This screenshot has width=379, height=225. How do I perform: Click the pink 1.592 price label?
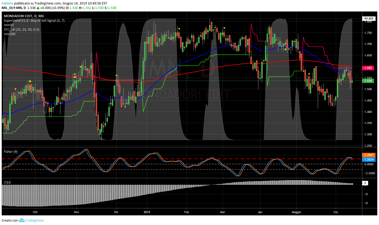pyautogui.click(x=368, y=68)
